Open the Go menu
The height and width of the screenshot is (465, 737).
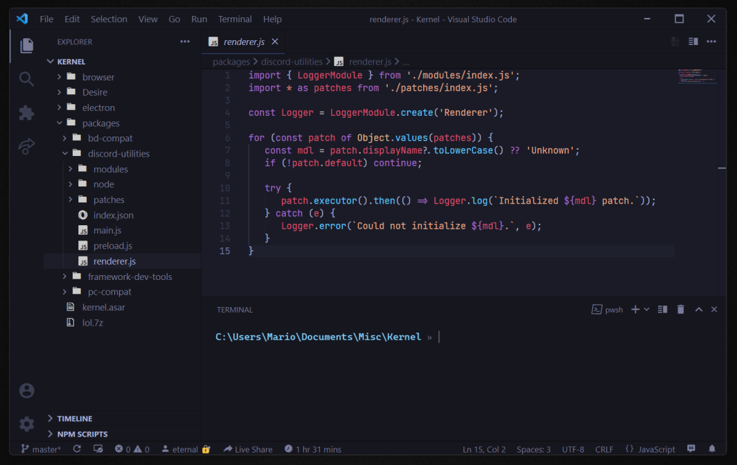175,19
